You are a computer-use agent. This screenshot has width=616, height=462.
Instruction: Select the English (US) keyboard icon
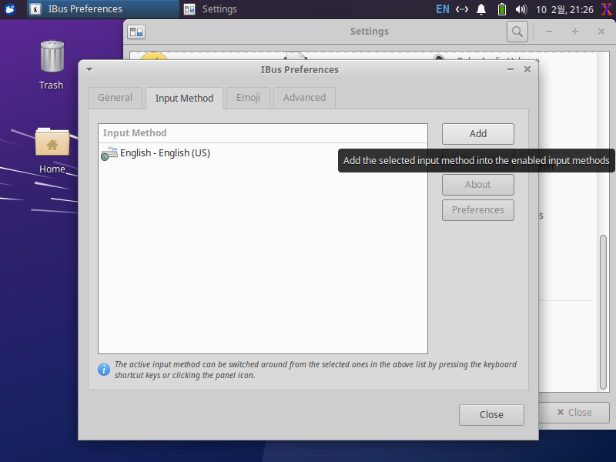(x=109, y=153)
